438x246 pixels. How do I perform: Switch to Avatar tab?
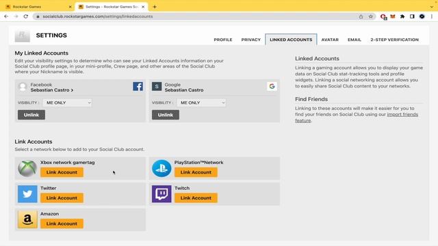pyautogui.click(x=330, y=40)
